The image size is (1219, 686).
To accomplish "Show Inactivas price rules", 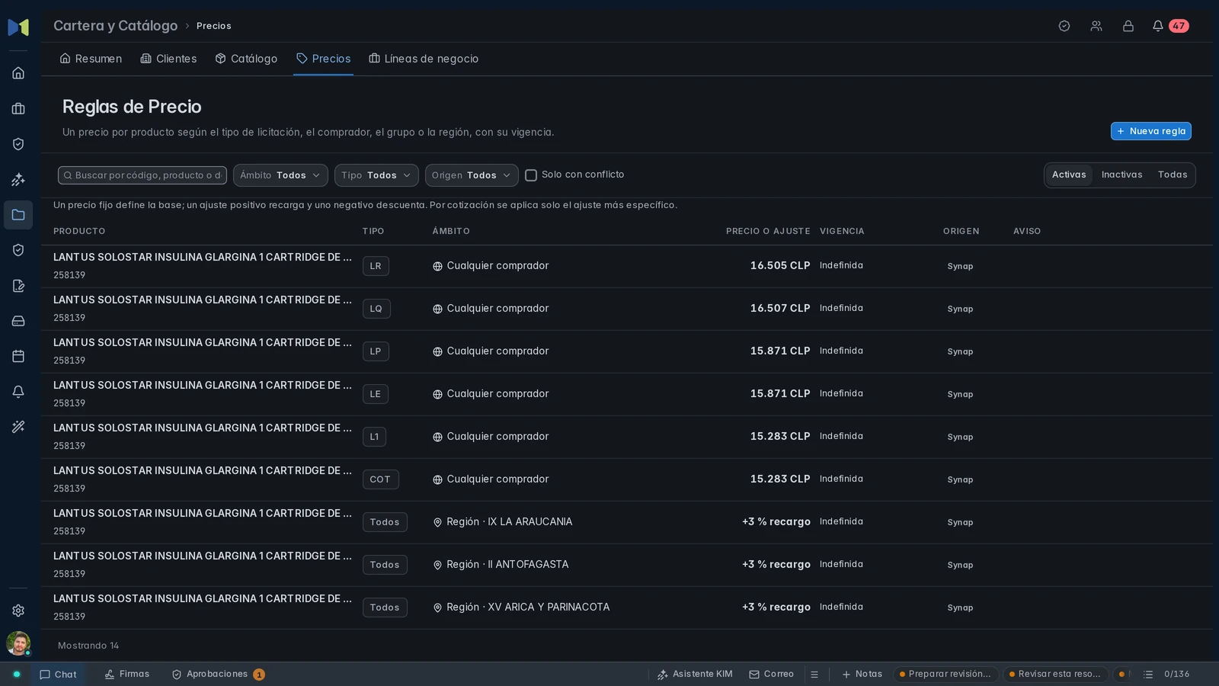I will (1121, 175).
